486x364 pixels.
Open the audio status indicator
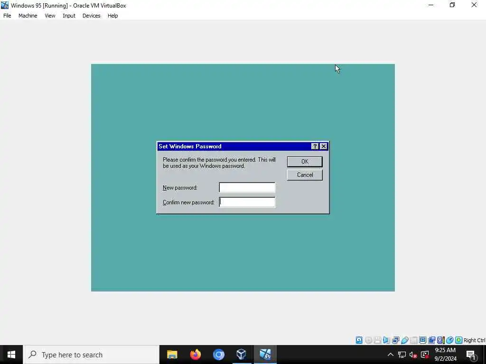[386, 340]
